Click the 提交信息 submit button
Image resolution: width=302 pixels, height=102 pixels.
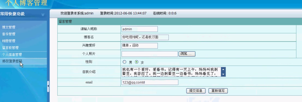196,91
